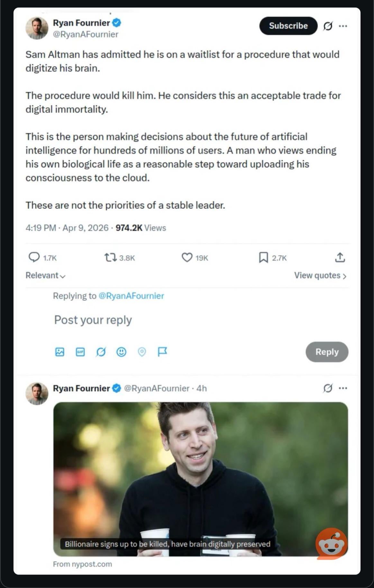Insert a GIF into the reply
Viewport: 374px width, 588px height.
[80, 352]
